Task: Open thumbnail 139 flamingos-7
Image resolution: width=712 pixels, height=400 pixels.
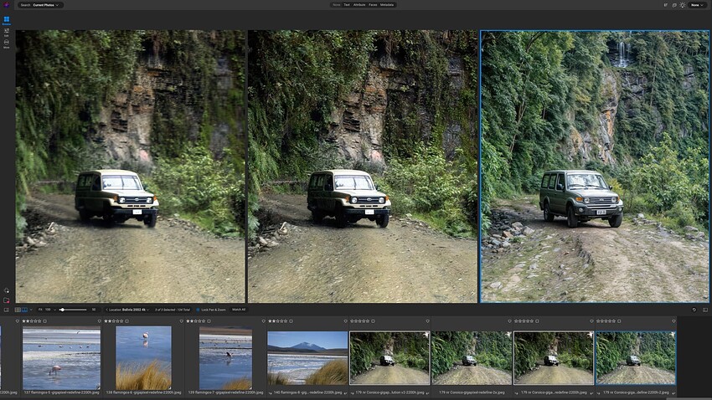Action: (x=225, y=358)
